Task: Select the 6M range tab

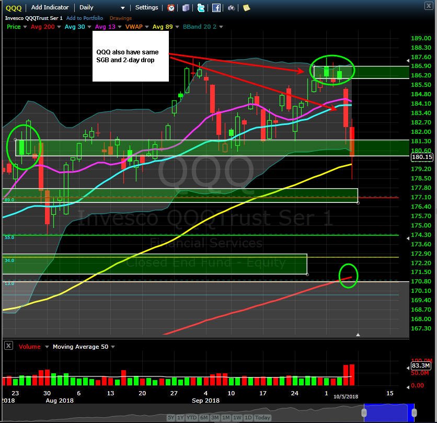Action: (204, 417)
